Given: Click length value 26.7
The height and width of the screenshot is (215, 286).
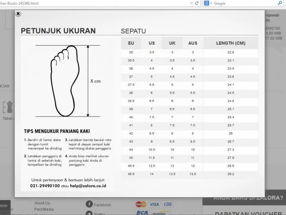Looking at the screenshot, I should pos(231,141).
